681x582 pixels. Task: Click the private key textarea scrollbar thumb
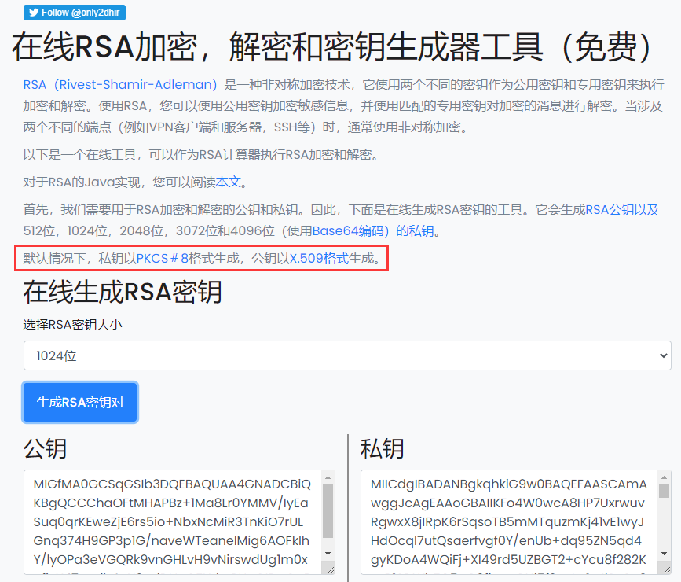click(664, 492)
